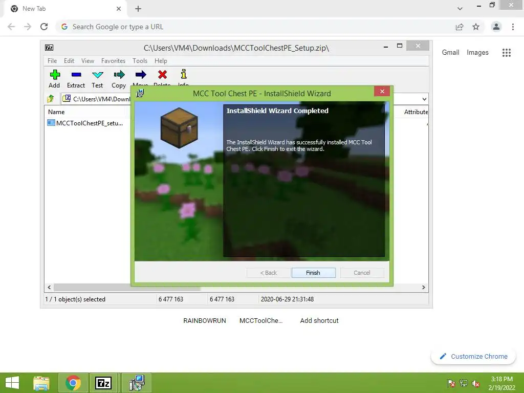The width and height of the screenshot is (524, 393).
Task: Click the 2020-06-29 21:31:48 status entry
Action: tap(287, 299)
